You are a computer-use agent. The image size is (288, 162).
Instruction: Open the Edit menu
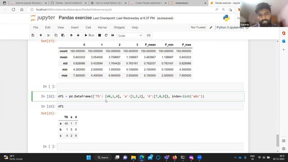click(48, 27)
